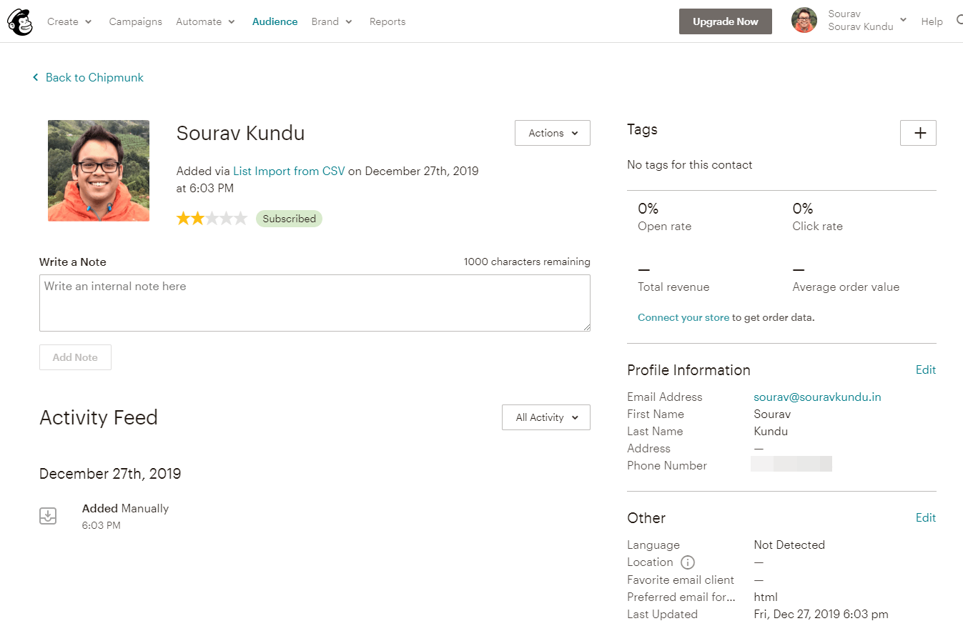Click the Add Note button
The height and width of the screenshot is (641, 963).
tap(75, 357)
